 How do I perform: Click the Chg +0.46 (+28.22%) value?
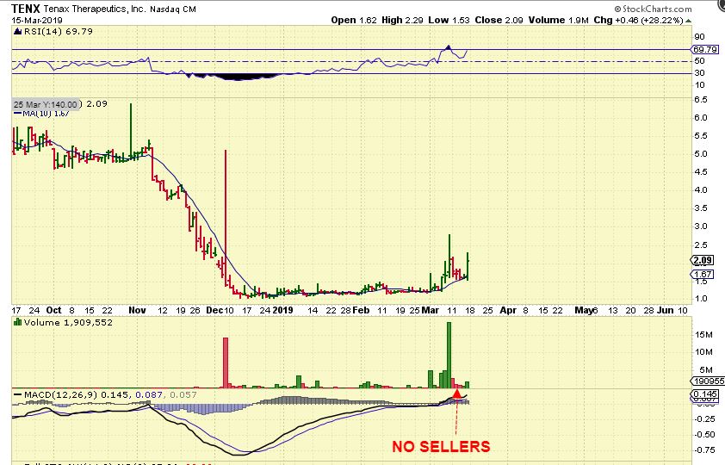pyautogui.click(x=638, y=20)
